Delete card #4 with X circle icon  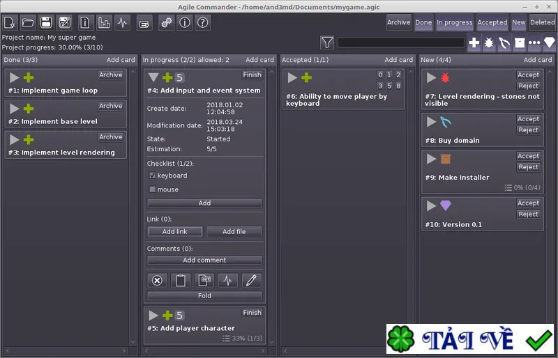coord(157,281)
